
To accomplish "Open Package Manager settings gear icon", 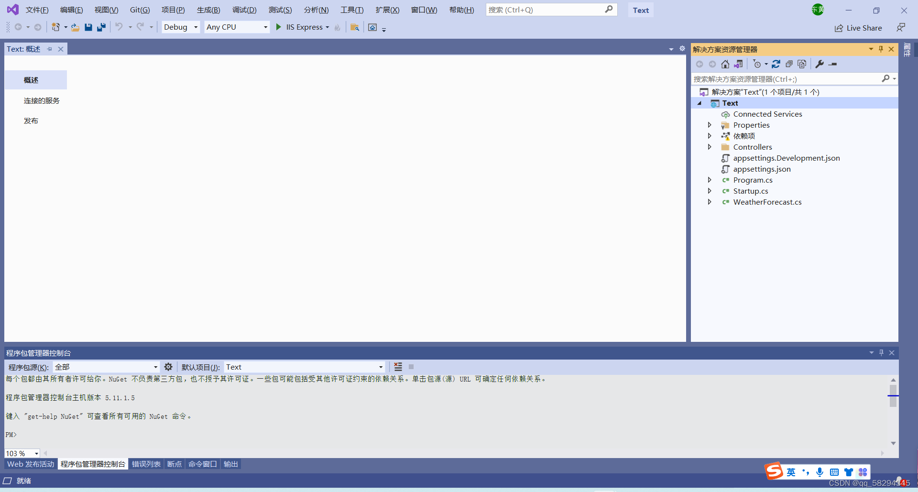I will click(168, 367).
